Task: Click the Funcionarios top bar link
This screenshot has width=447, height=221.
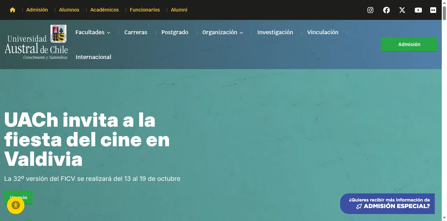Action: [145, 10]
